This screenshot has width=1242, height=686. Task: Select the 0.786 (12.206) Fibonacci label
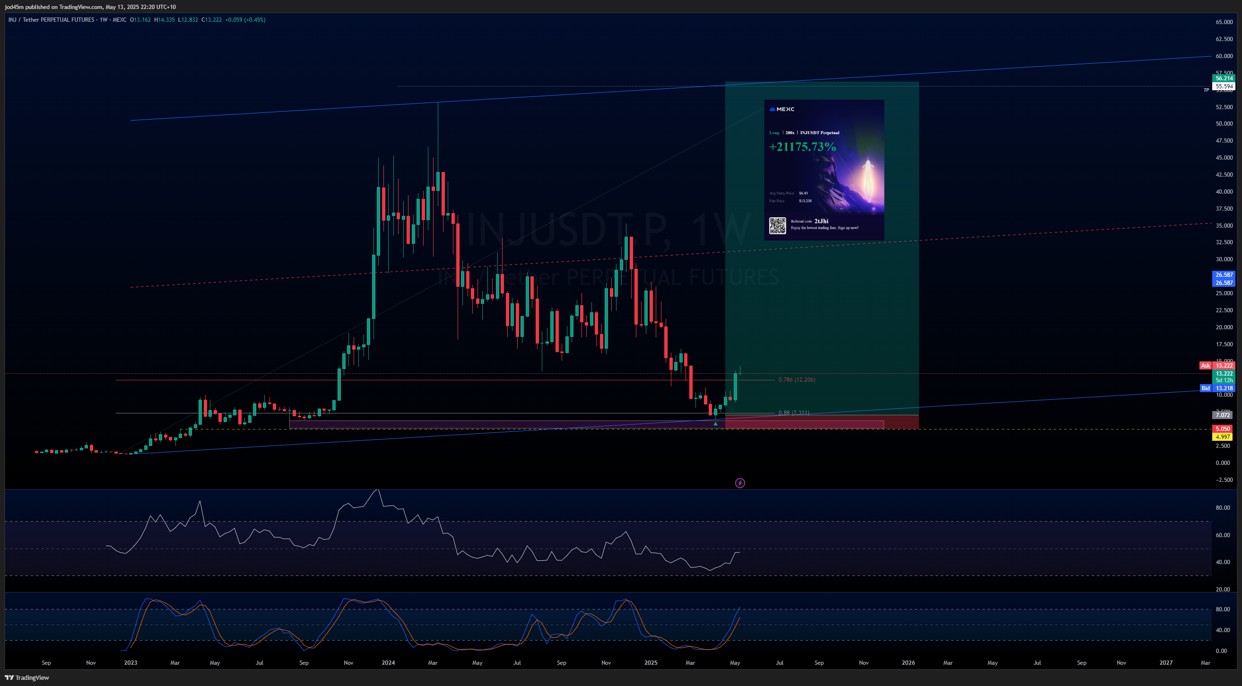(x=797, y=379)
